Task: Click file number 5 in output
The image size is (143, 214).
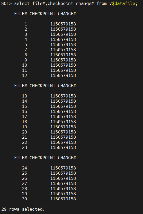Action: (26, 45)
